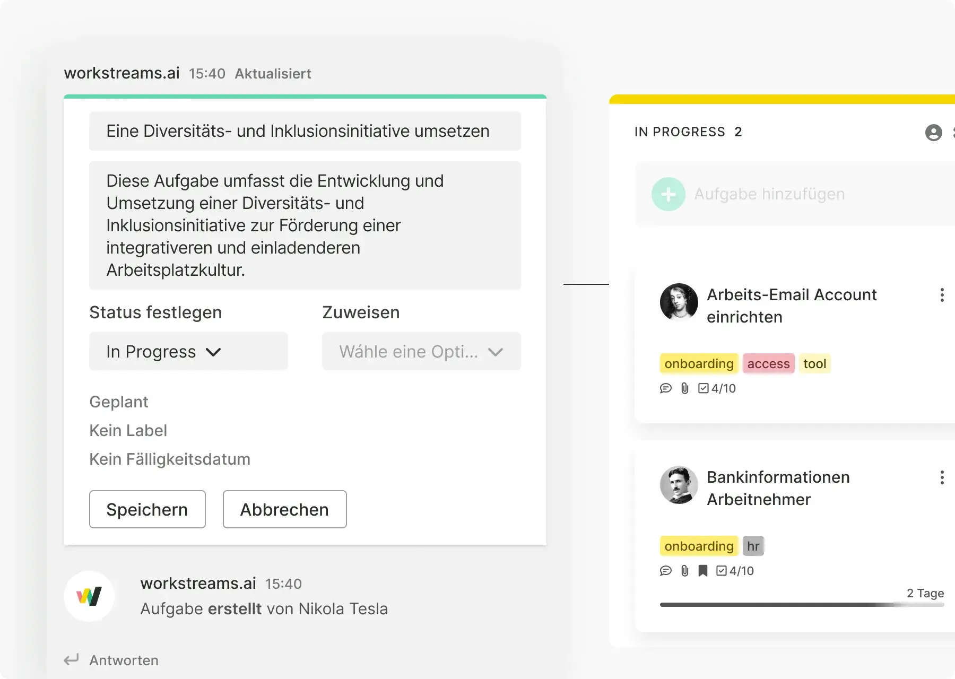Click comment icon on Arbeits-Email Account card
The image size is (955, 679).
pyautogui.click(x=665, y=388)
